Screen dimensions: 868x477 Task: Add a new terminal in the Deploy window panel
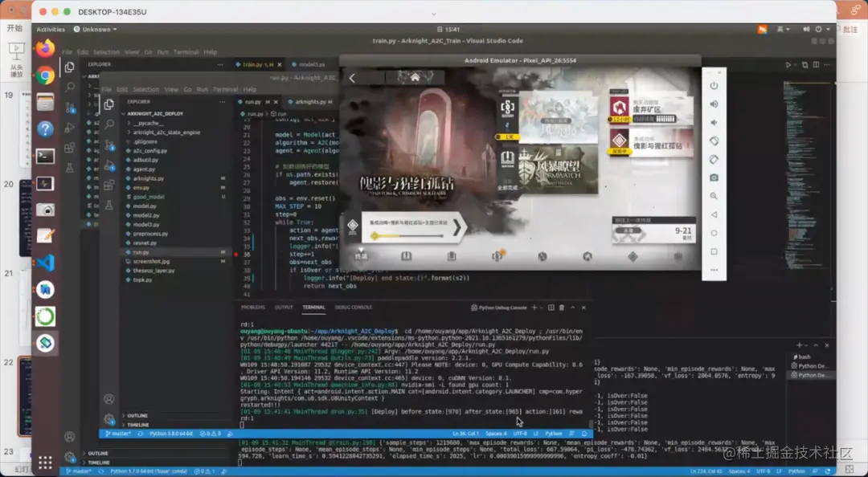(x=534, y=308)
